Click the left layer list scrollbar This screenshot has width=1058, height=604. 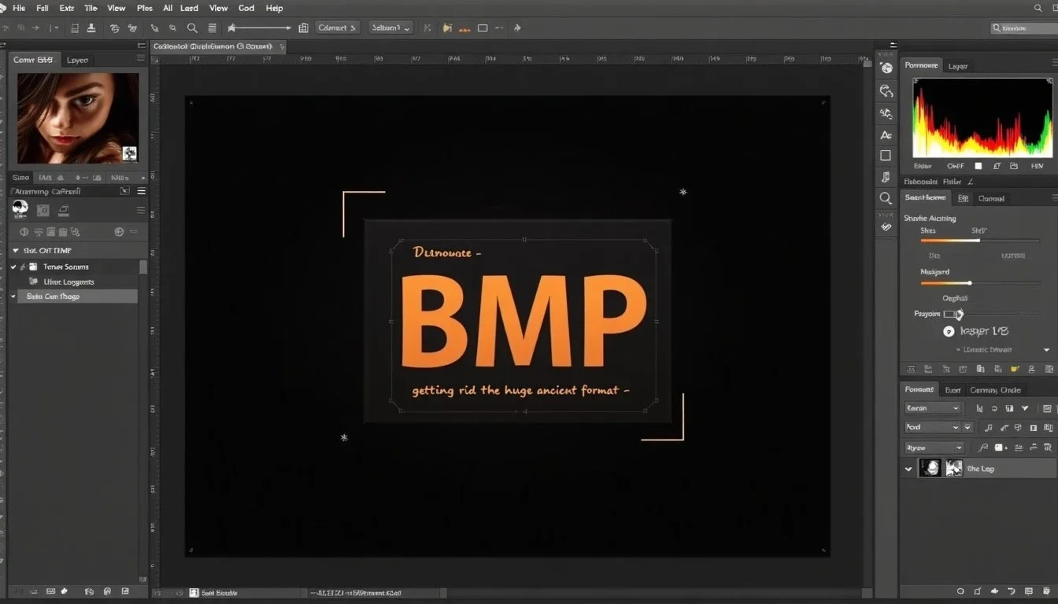143,267
